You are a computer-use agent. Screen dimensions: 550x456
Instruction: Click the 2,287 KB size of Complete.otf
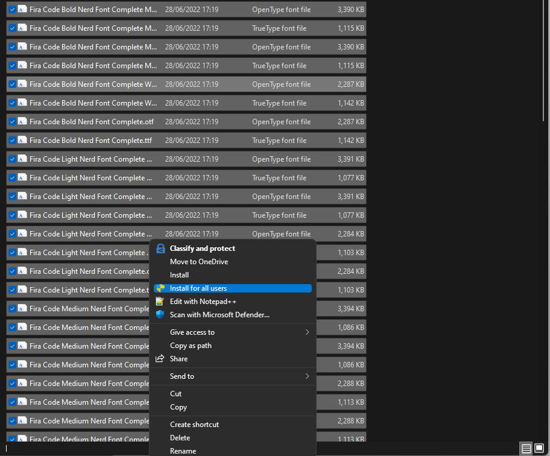click(351, 122)
